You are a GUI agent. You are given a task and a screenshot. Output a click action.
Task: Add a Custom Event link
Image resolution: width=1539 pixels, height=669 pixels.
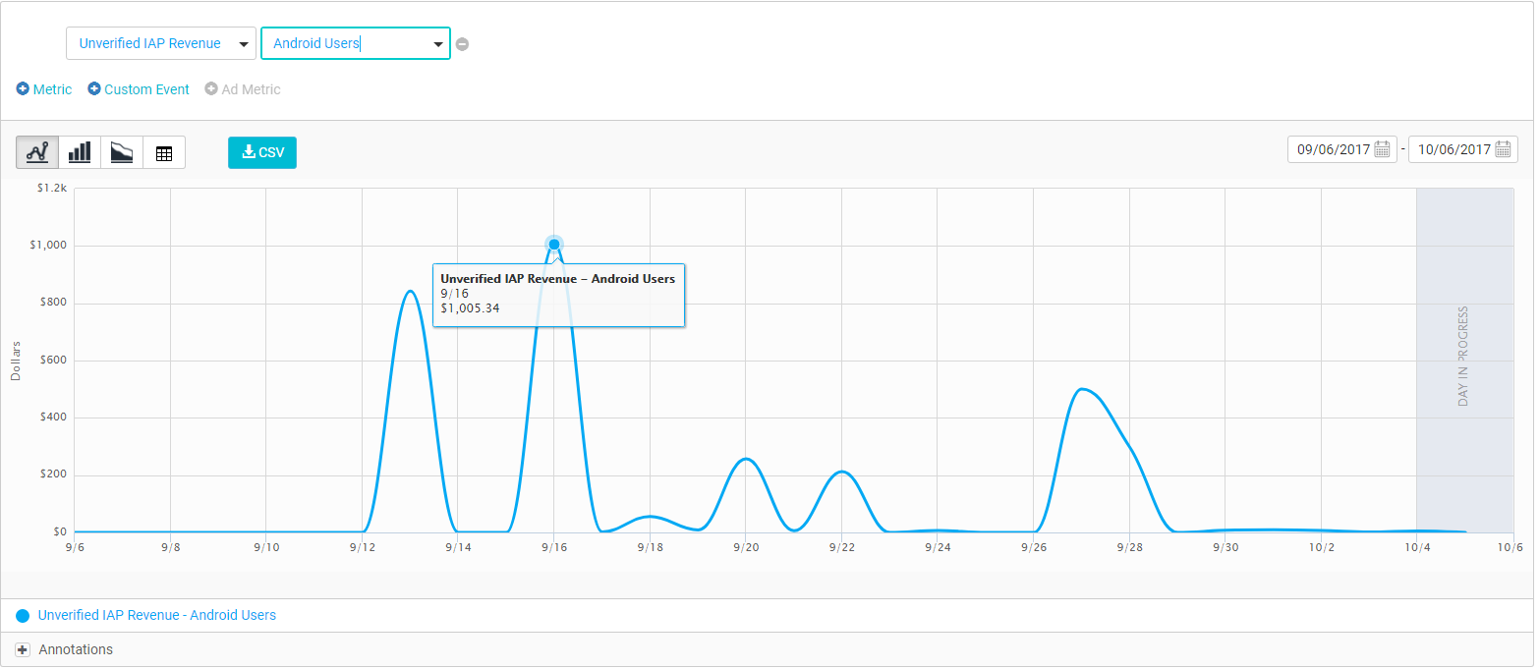pos(146,89)
